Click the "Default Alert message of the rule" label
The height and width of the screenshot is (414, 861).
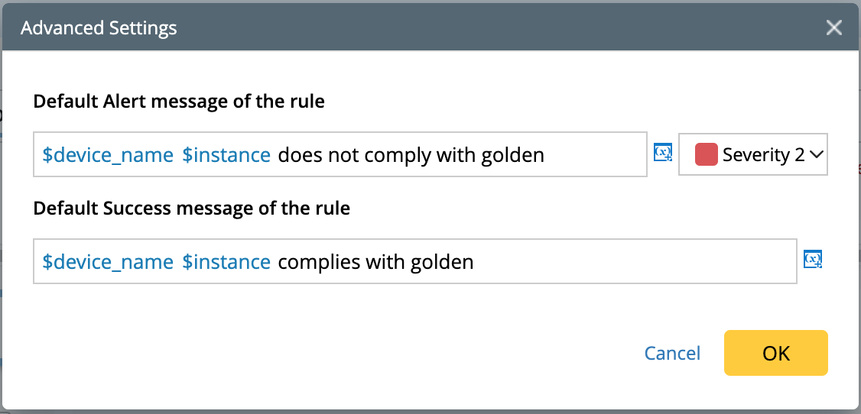tap(179, 102)
